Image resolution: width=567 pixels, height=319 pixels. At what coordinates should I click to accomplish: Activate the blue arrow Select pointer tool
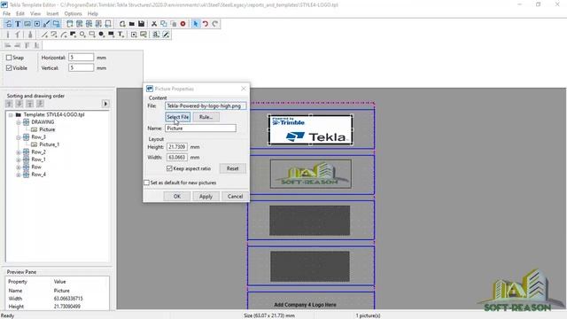tap(196, 24)
